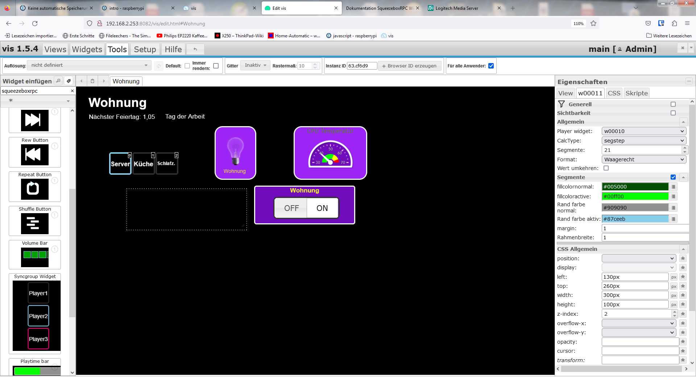Toggle the Sichtbarkeit group checkbox

click(673, 113)
